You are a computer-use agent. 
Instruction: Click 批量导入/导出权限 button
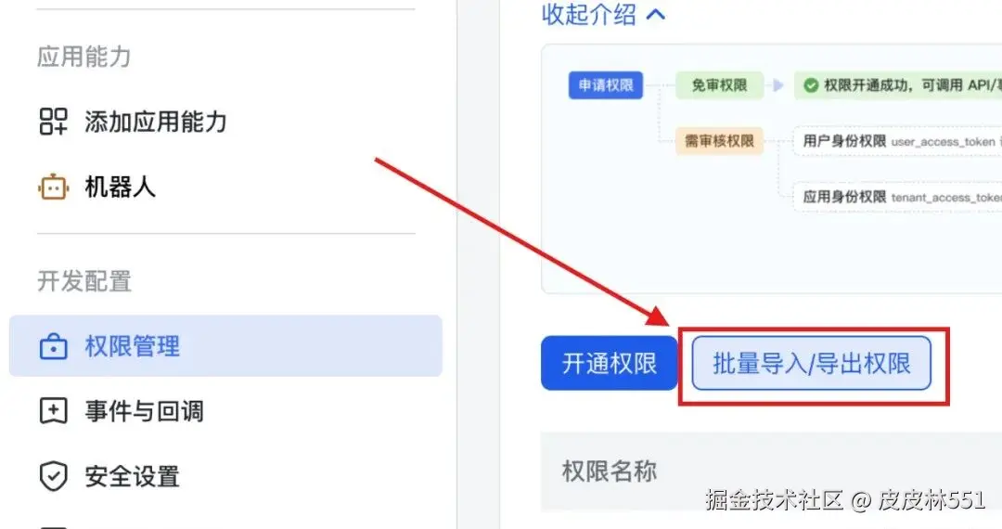(x=811, y=363)
